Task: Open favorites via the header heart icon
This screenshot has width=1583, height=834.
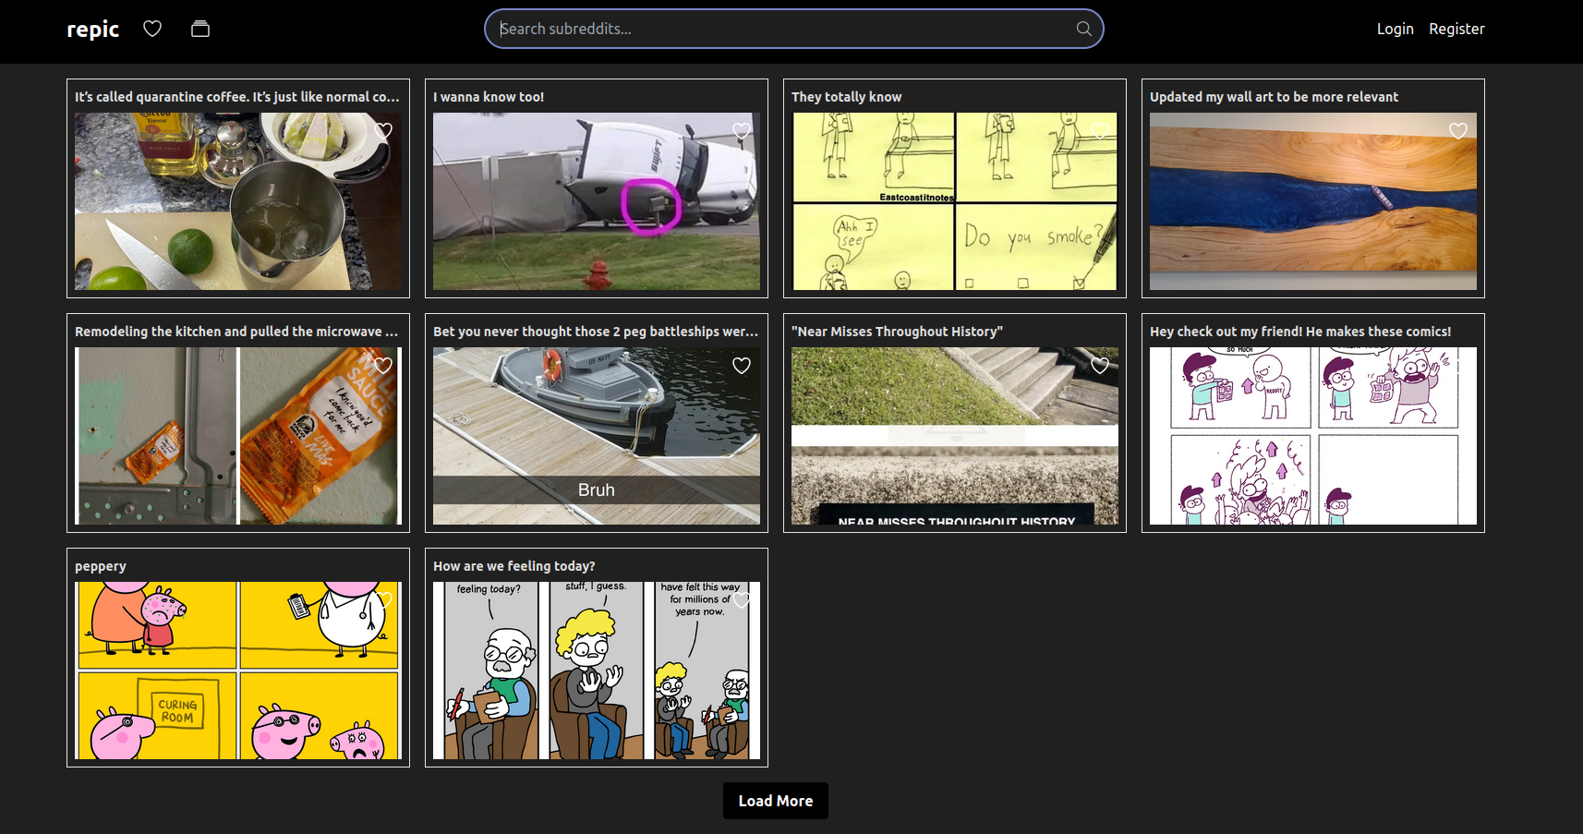Action: point(152,29)
